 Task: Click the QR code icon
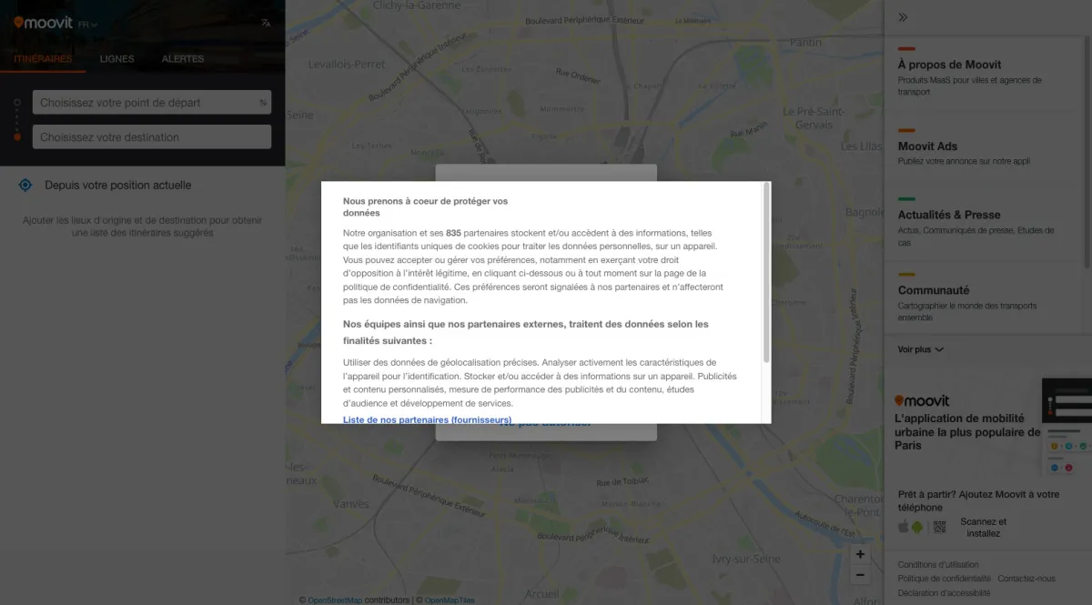pyautogui.click(x=940, y=527)
